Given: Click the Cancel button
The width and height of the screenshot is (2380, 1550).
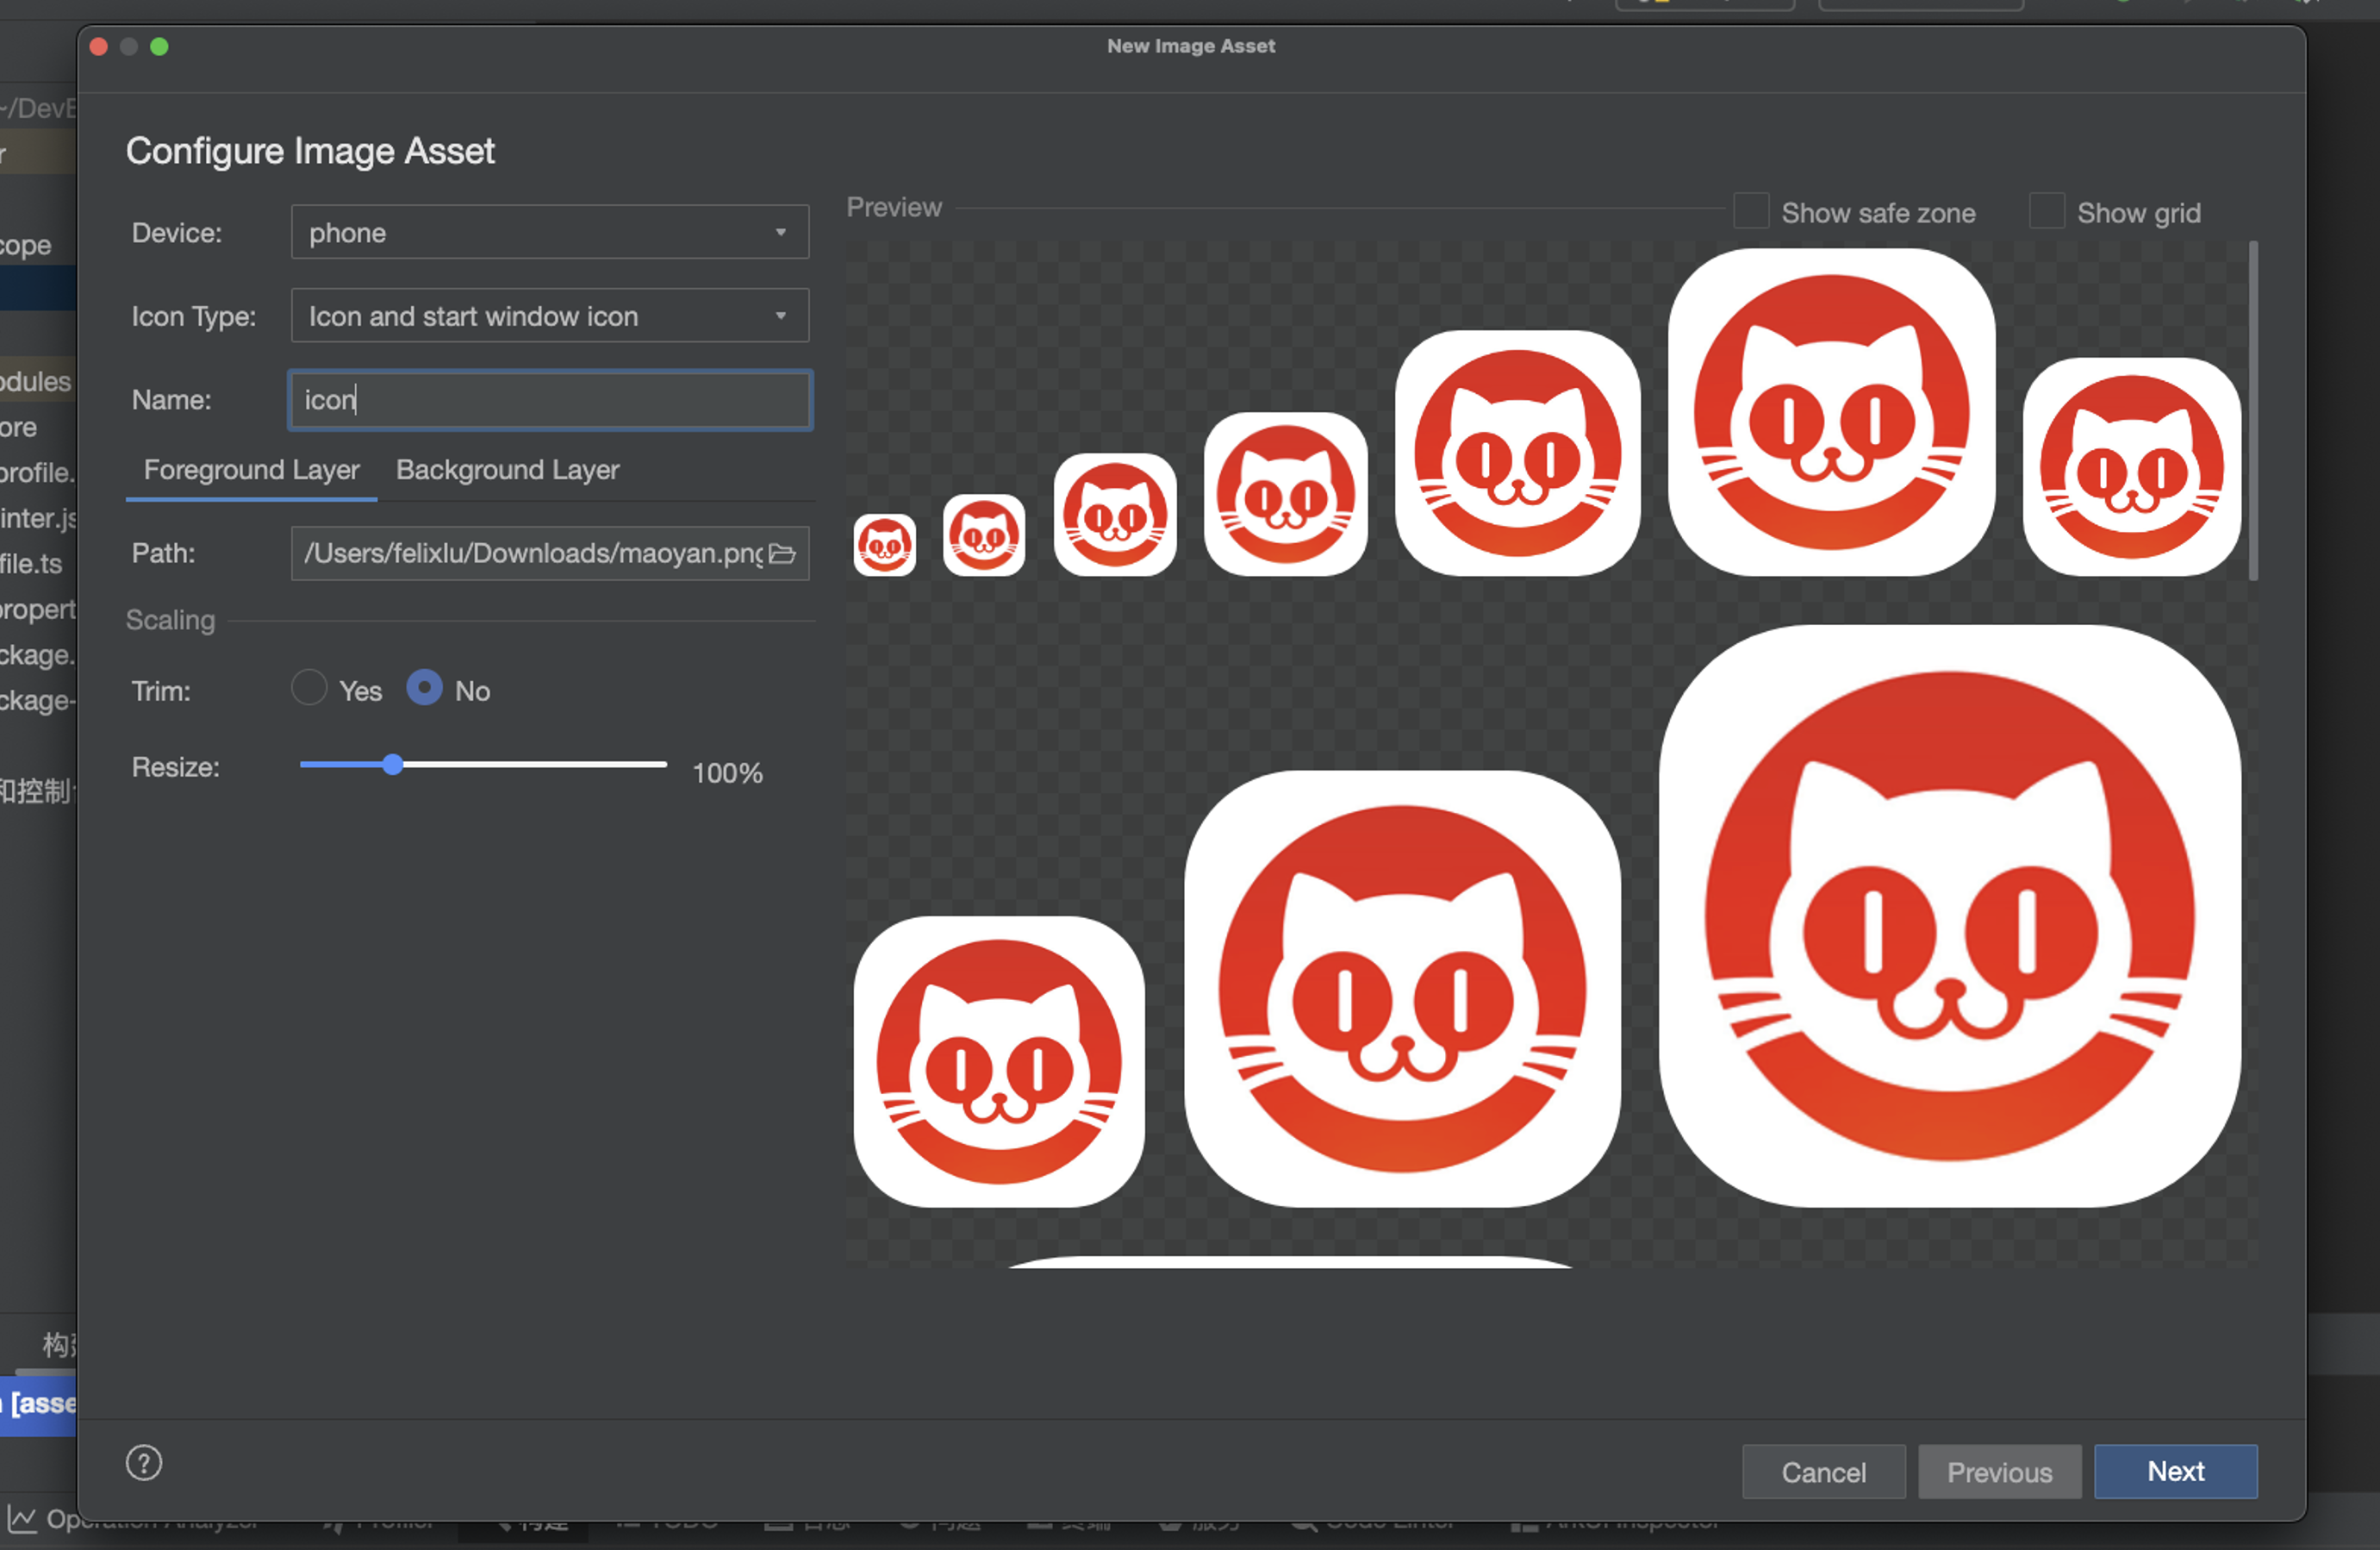Looking at the screenshot, I should [1823, 1472].
